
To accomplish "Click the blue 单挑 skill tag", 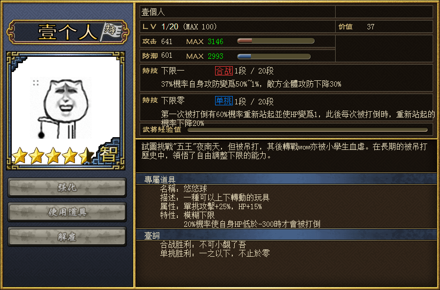I will [x=223, y=101].
